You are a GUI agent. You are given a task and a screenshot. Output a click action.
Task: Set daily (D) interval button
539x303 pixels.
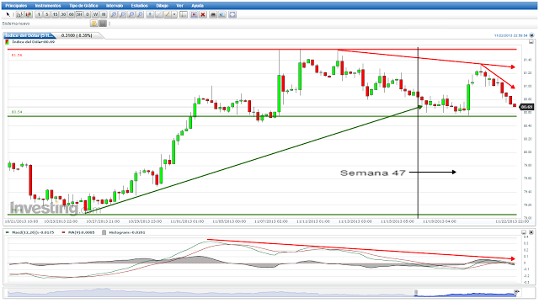88,14
